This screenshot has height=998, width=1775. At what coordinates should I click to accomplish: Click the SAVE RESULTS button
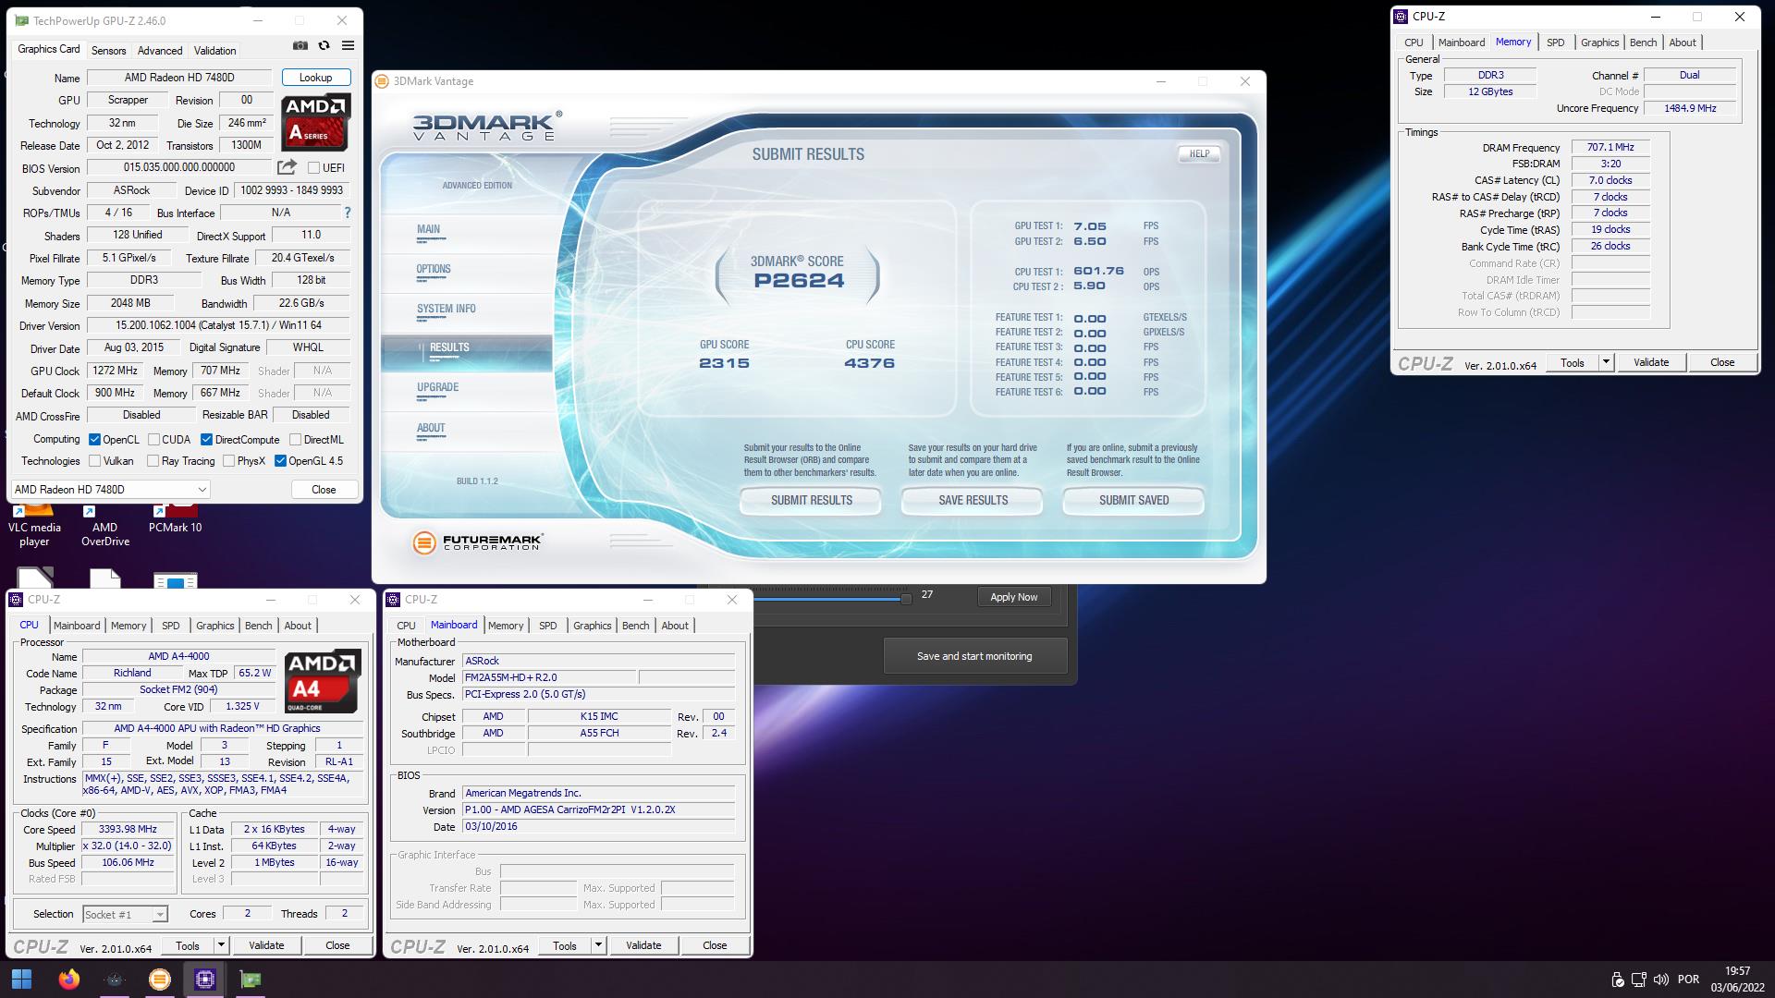973,501
